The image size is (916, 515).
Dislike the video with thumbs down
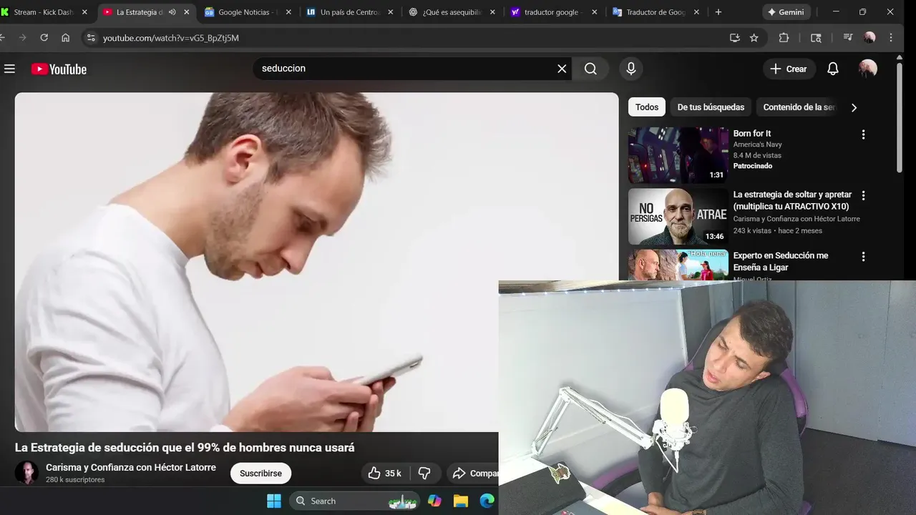pos(424,474)
